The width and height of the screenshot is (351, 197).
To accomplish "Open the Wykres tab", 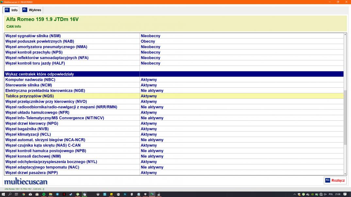I will [32, 10].
